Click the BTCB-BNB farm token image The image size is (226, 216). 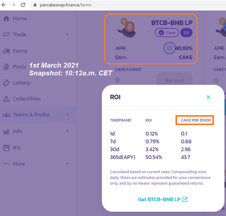127,28
